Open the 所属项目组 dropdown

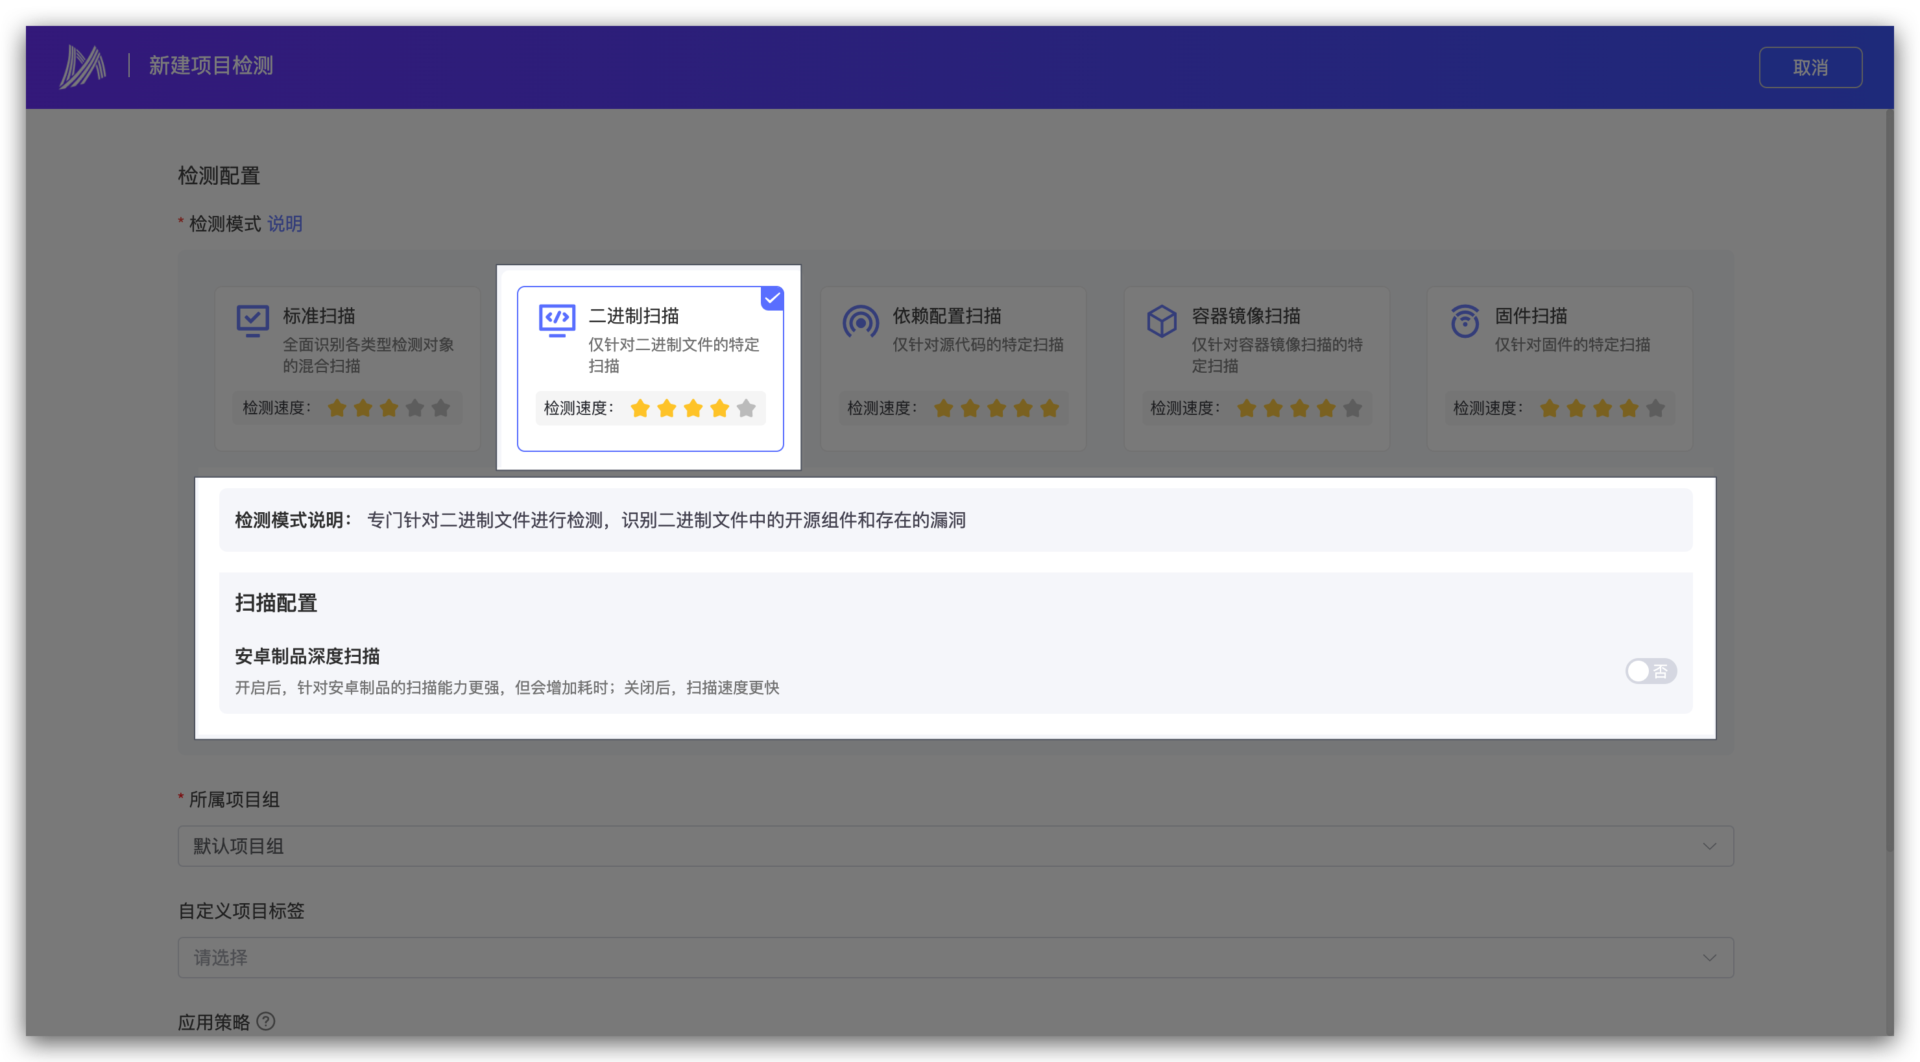955,846
